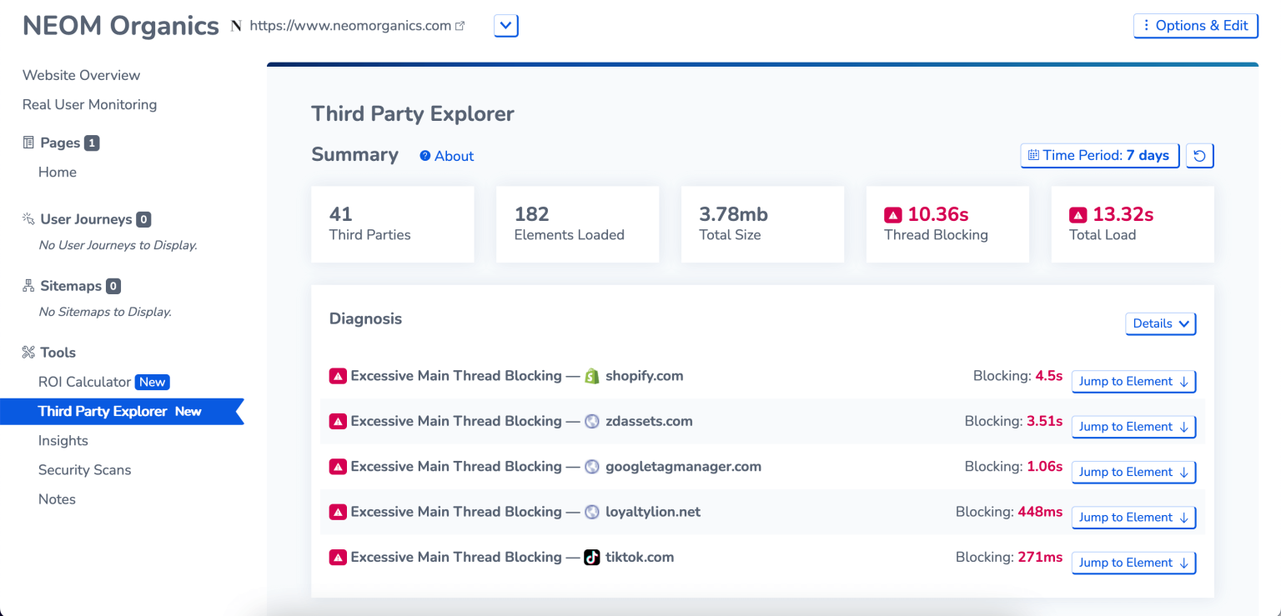1281x616 pixels.
Task: Open Website Overview in sidebar
Action: (81, 75)
